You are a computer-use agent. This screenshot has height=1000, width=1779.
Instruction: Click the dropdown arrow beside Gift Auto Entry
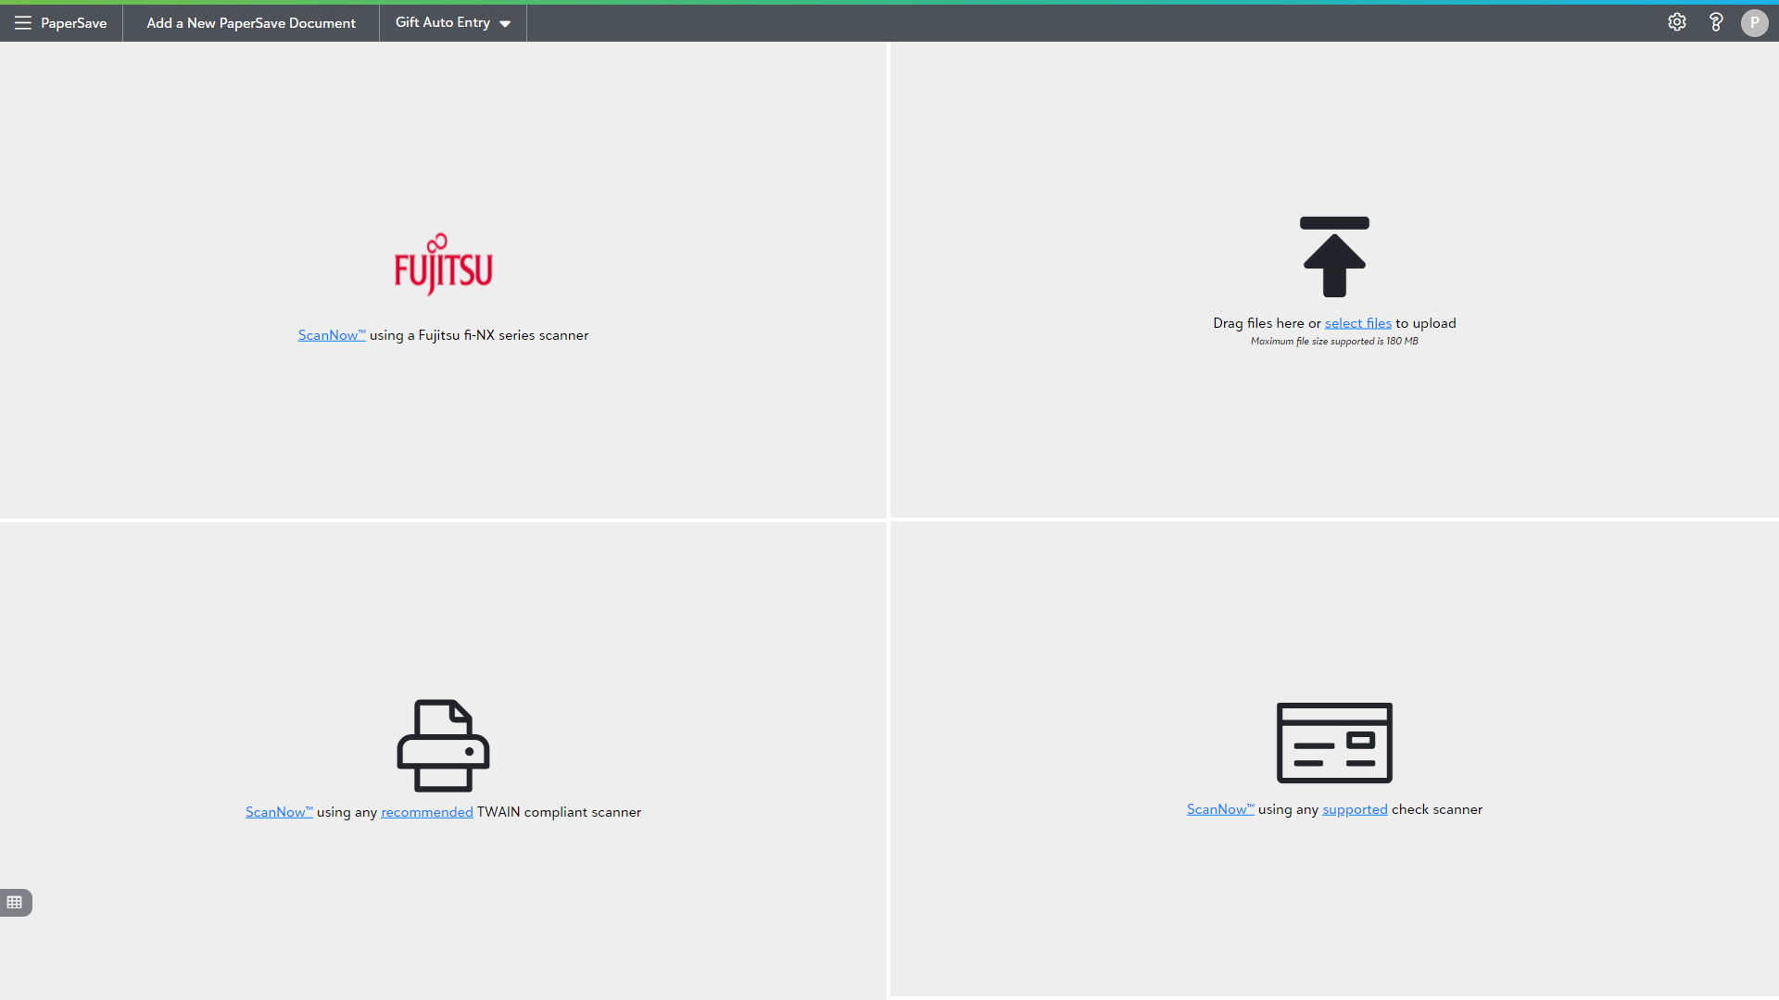(505, 24)
